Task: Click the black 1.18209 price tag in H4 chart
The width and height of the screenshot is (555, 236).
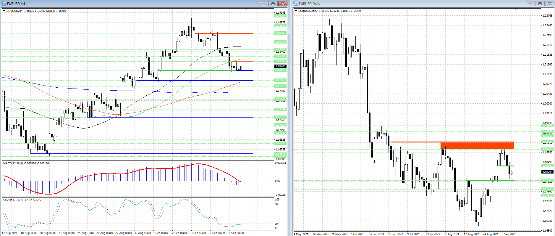Action: (x=280, y=66)
